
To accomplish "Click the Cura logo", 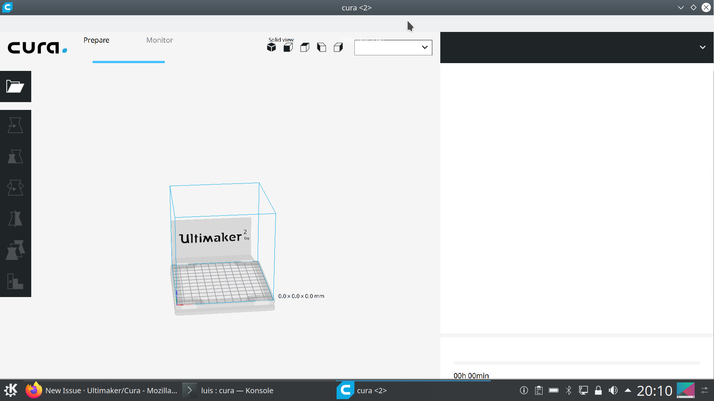I will [37, 48].
